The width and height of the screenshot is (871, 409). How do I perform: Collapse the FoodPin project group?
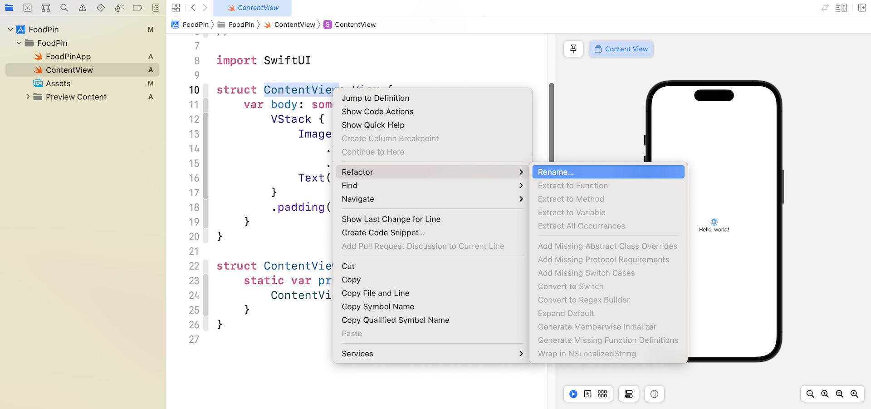pyautogui.click(x=9, y=29)
